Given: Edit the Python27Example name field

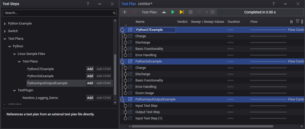Looking at the screenshot, I should 155,30.
